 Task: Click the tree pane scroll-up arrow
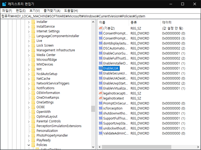[x=93, y=22]
